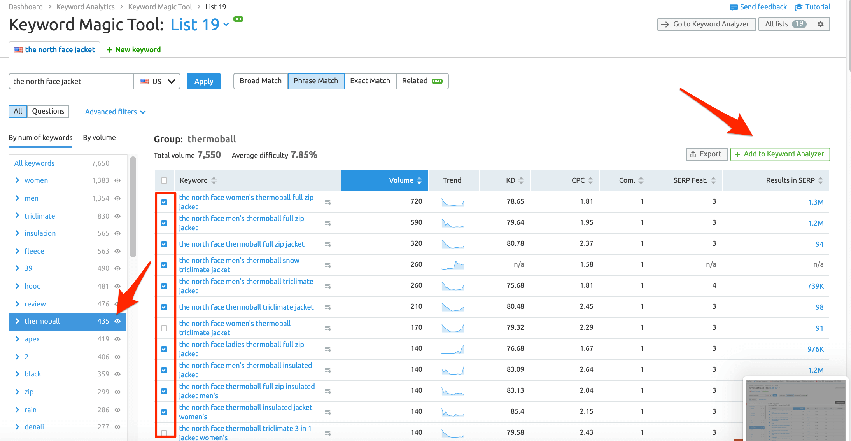
Task: Click the groups panel scrollbar
Action: [133, 207]
